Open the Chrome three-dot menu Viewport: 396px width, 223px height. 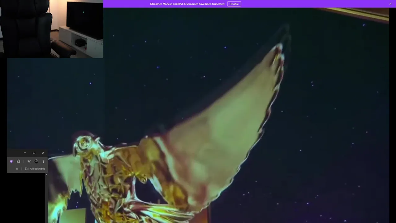coord(43,161)
